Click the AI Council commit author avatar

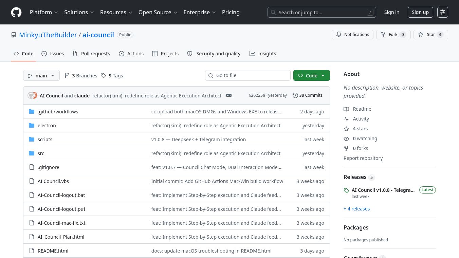(31, 95)
